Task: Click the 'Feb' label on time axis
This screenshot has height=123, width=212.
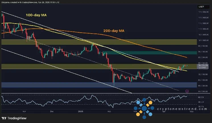Action: [x=109, y=112]
